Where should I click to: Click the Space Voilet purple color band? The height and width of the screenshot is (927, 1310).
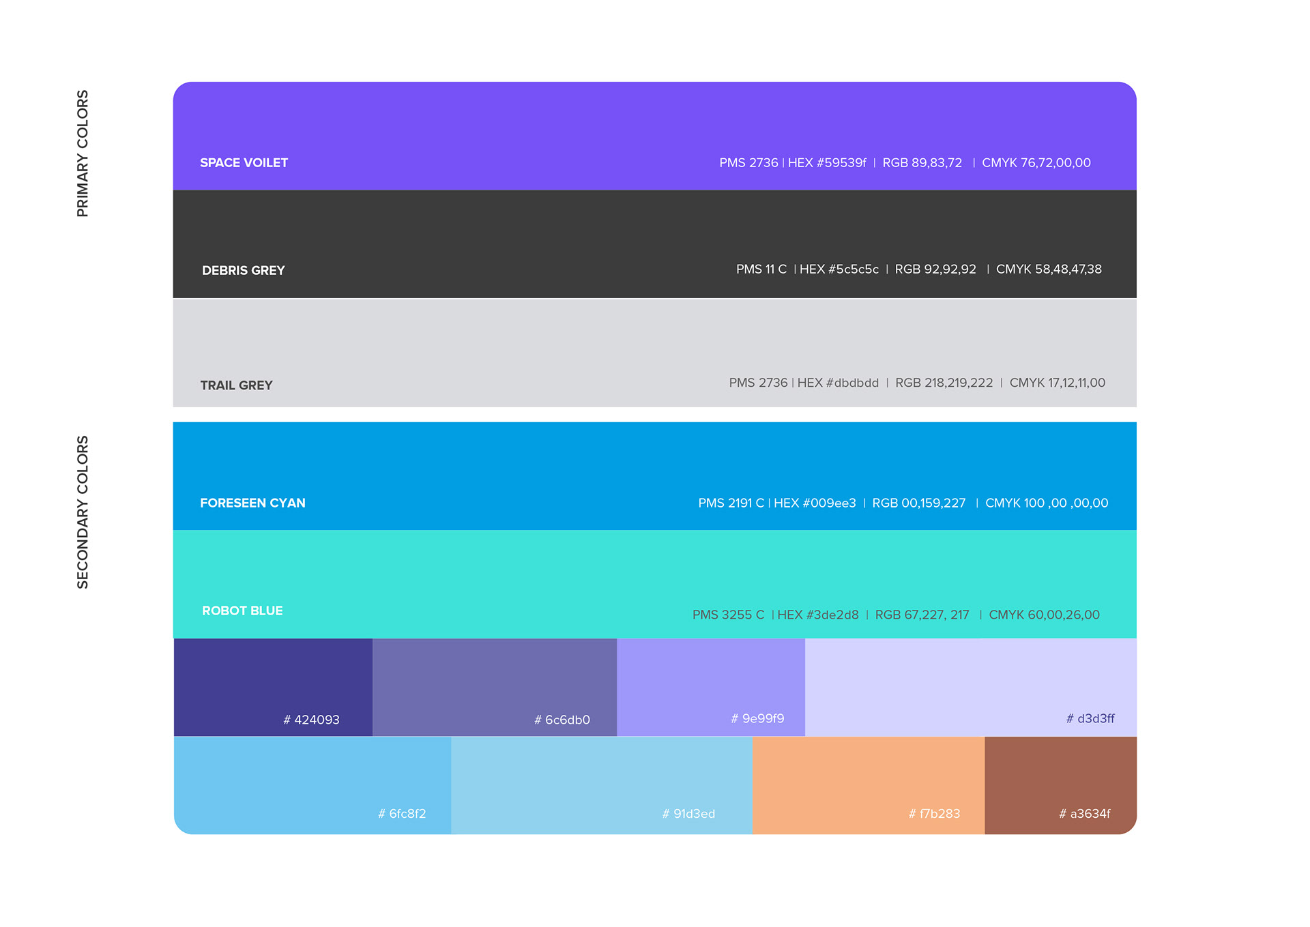[x=654, y=136]
